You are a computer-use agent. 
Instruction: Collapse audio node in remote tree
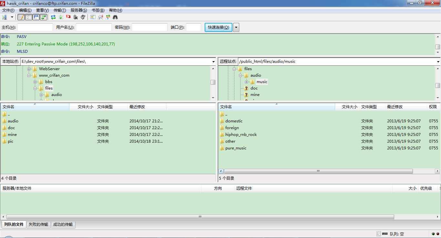click(x=241, y=75)
